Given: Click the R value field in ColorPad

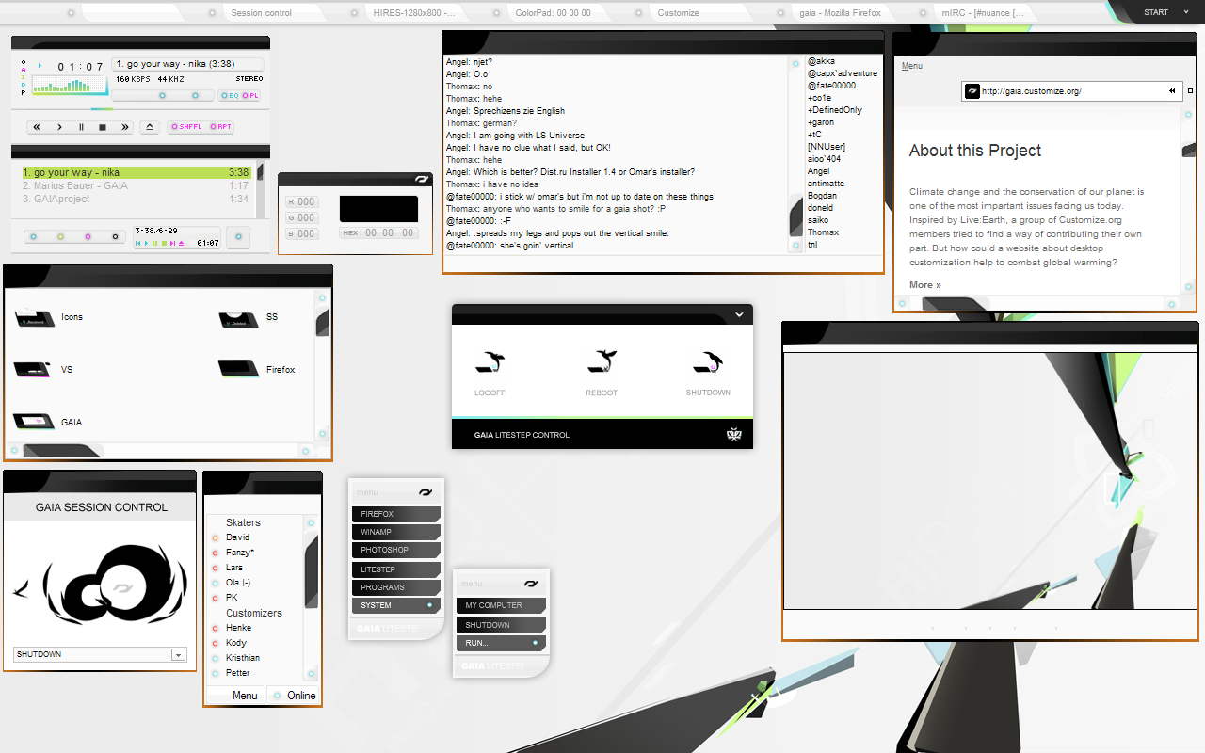Looking at the screenshot, I should pos(302,202).
